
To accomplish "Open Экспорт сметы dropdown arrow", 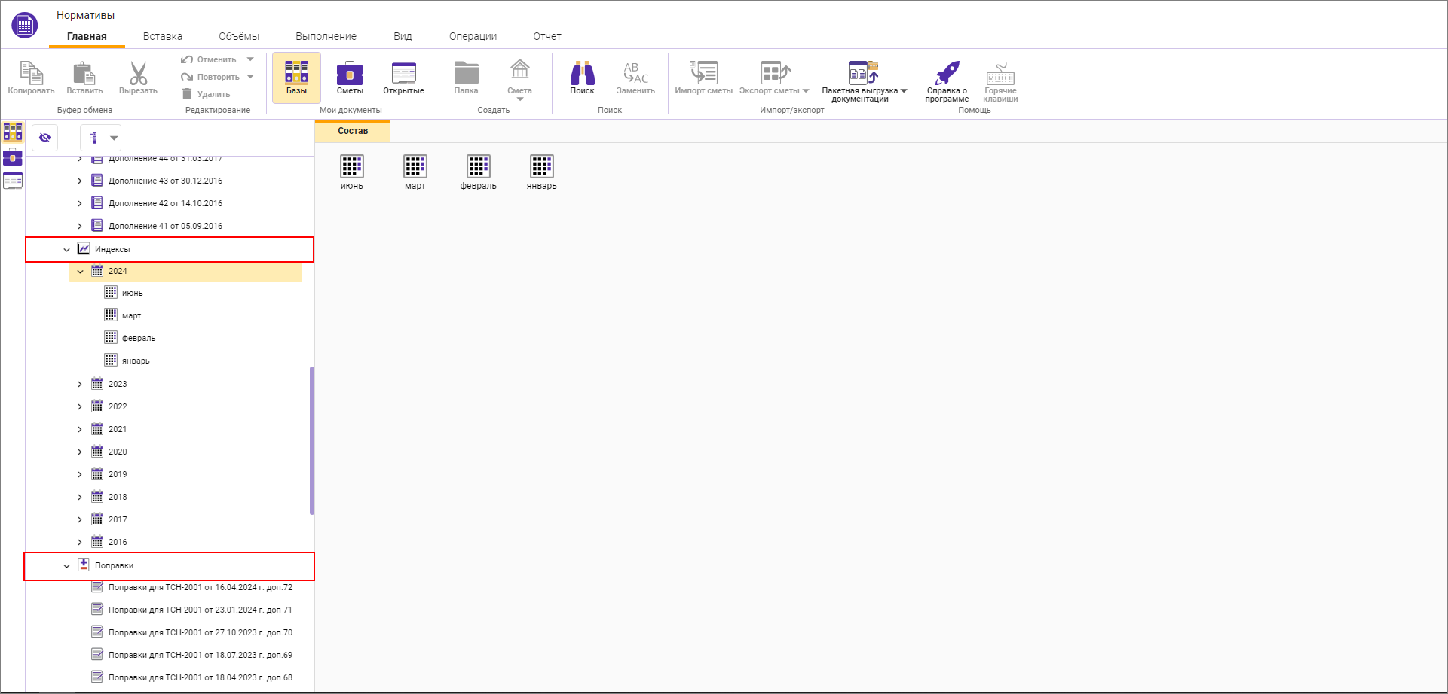I will tap(806, 91).
